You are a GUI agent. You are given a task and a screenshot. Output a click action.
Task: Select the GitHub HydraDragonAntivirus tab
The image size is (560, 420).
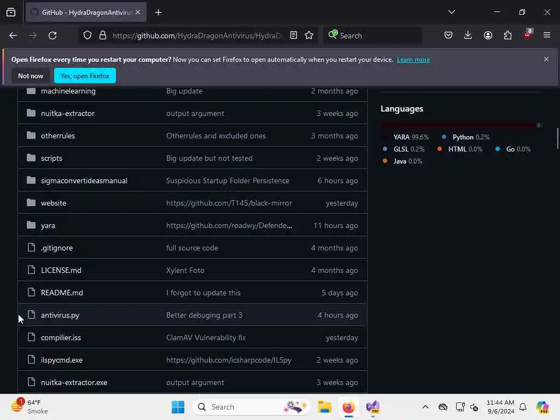click(x=86, y=13)
